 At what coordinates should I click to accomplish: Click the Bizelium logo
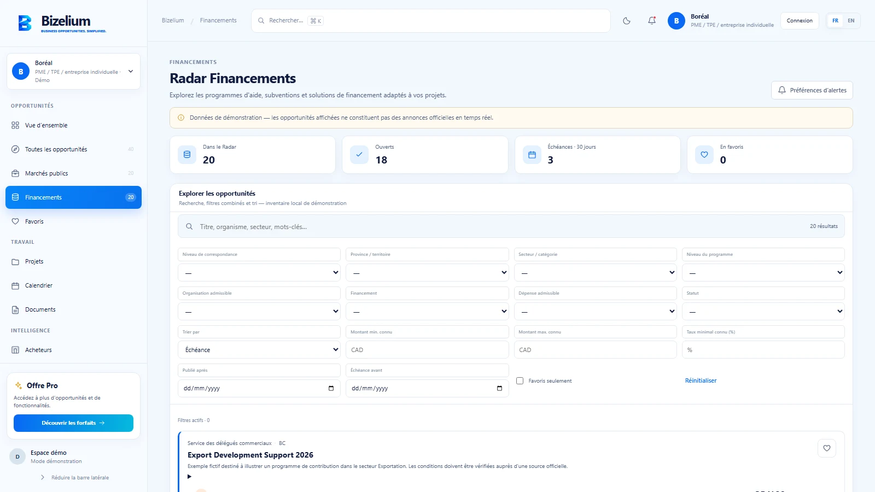[x=62, y=24]
